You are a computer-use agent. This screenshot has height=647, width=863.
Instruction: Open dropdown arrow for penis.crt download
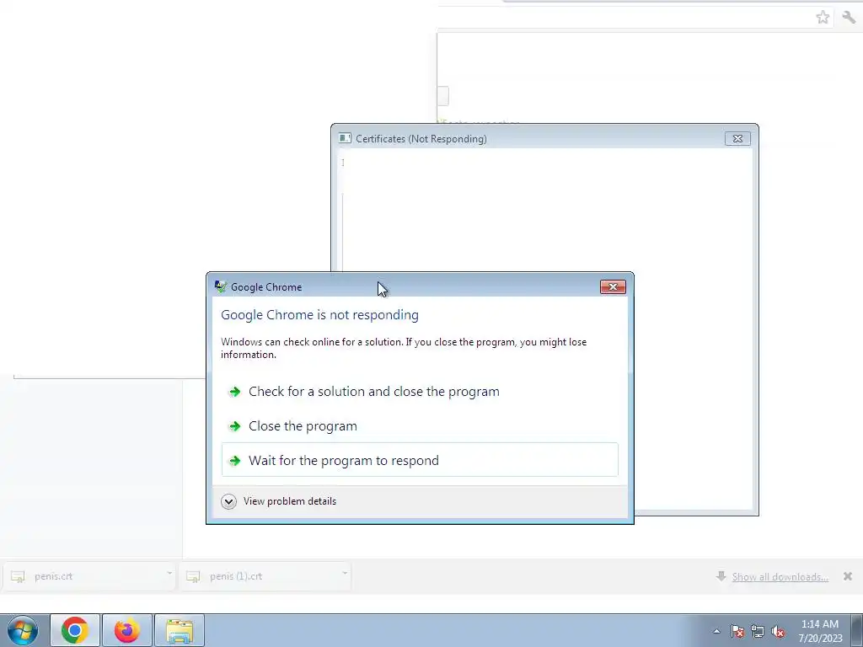(x=169, y=573)
